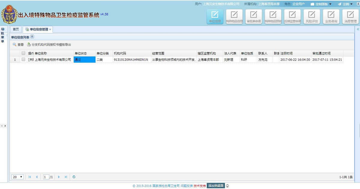Export 分支机构代码授权书 template
360x189 pixels.
click(49, 45)
